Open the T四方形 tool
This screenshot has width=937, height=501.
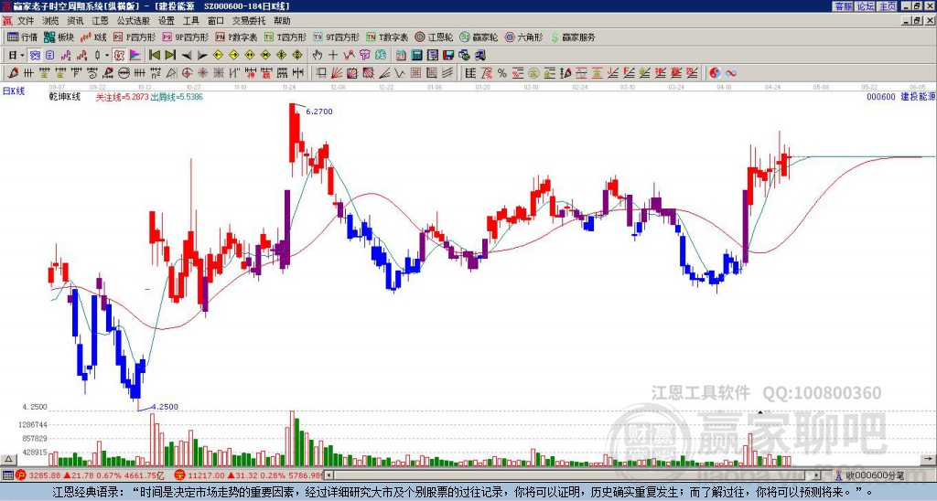coord(285,37)
